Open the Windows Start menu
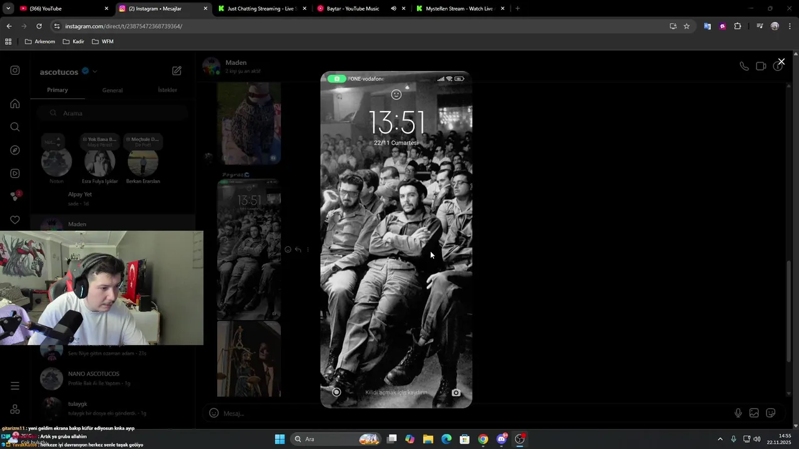799x449 pixels. pyautogui.click(x=280, y=439)
